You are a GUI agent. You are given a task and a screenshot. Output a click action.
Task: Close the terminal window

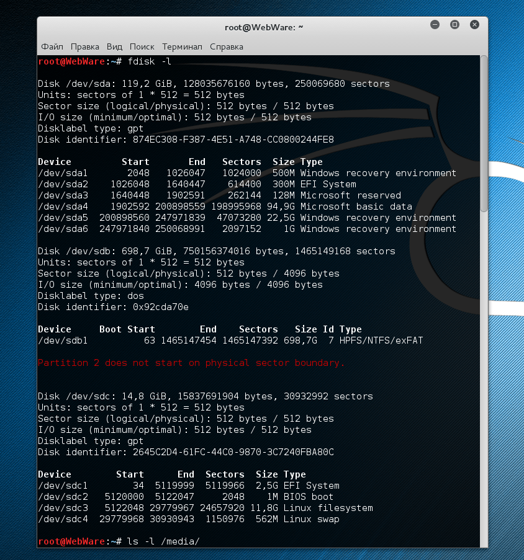tap(475, 25)
